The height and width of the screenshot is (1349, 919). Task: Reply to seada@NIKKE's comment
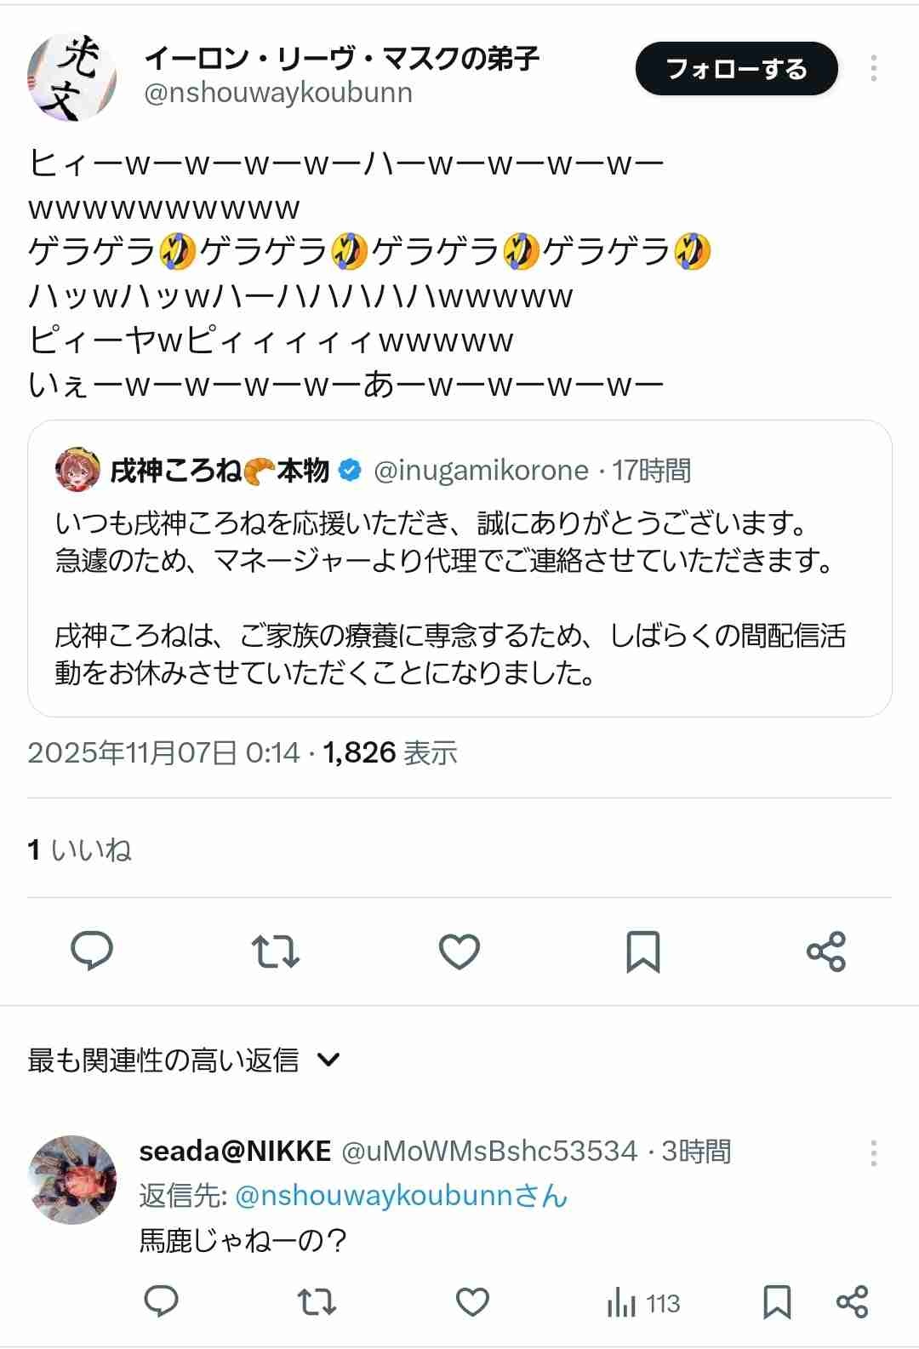click(161, 1302)
